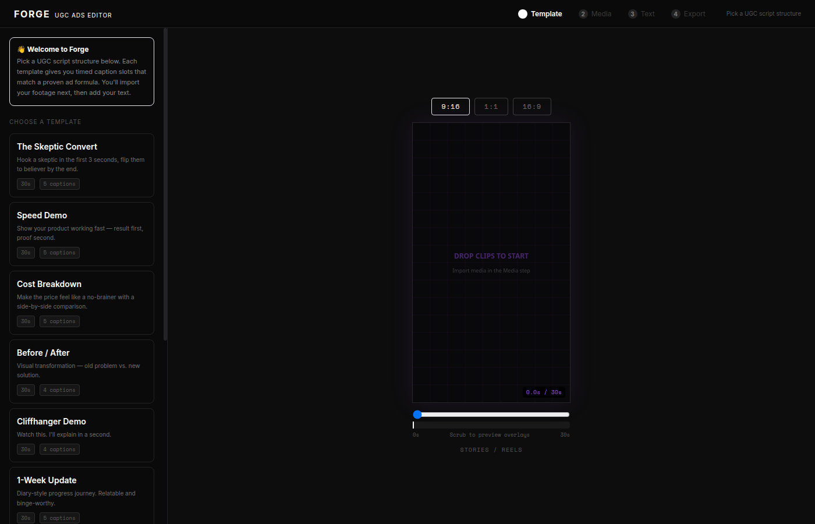This screenshot has width=815, height=524.
Task: Switch to the Export step tab
Action: 688,14
